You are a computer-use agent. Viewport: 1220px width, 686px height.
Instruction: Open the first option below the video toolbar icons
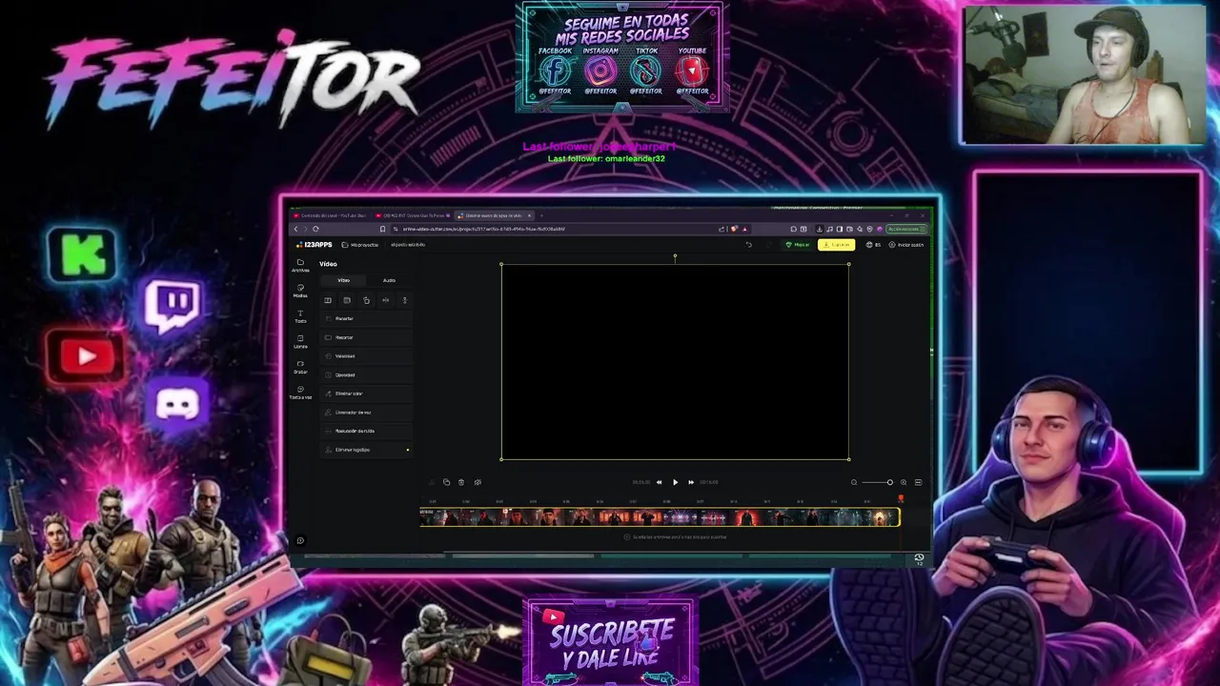pos(368,318)
